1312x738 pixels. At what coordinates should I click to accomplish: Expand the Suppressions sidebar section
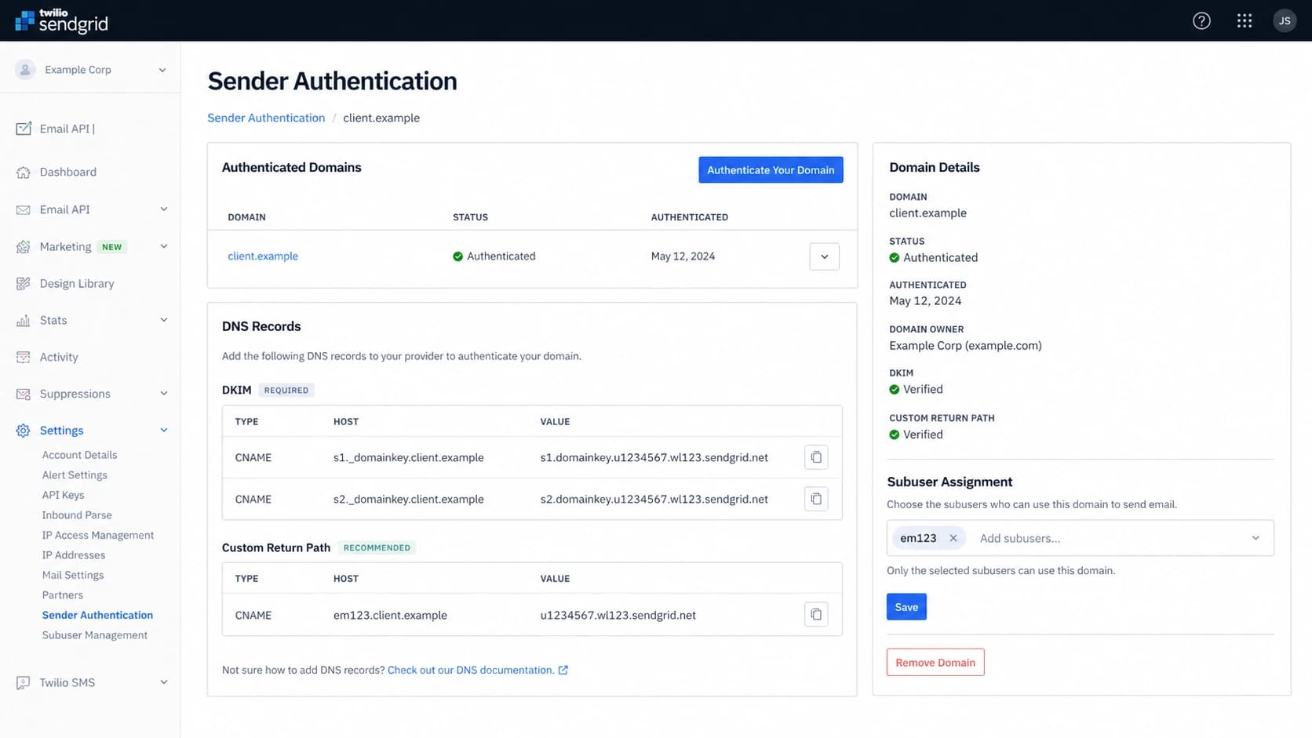point(164,394)
